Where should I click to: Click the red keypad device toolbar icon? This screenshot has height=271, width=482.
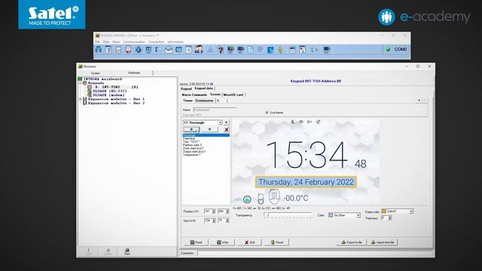(x=129, y=50)
